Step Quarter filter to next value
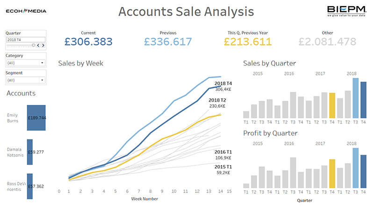 (43, 45)
